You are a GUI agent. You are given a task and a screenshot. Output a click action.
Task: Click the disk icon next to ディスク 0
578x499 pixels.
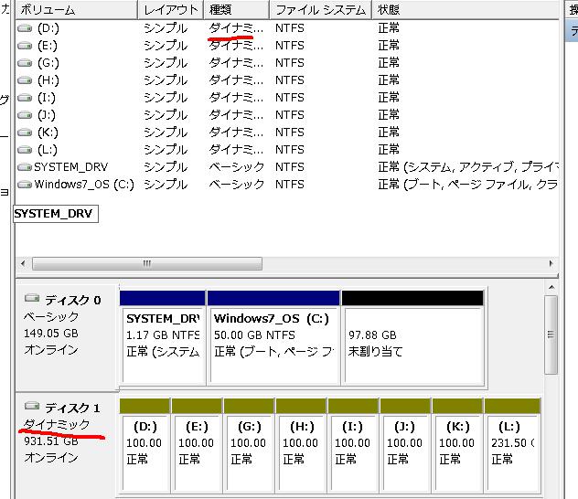point(32,298)
